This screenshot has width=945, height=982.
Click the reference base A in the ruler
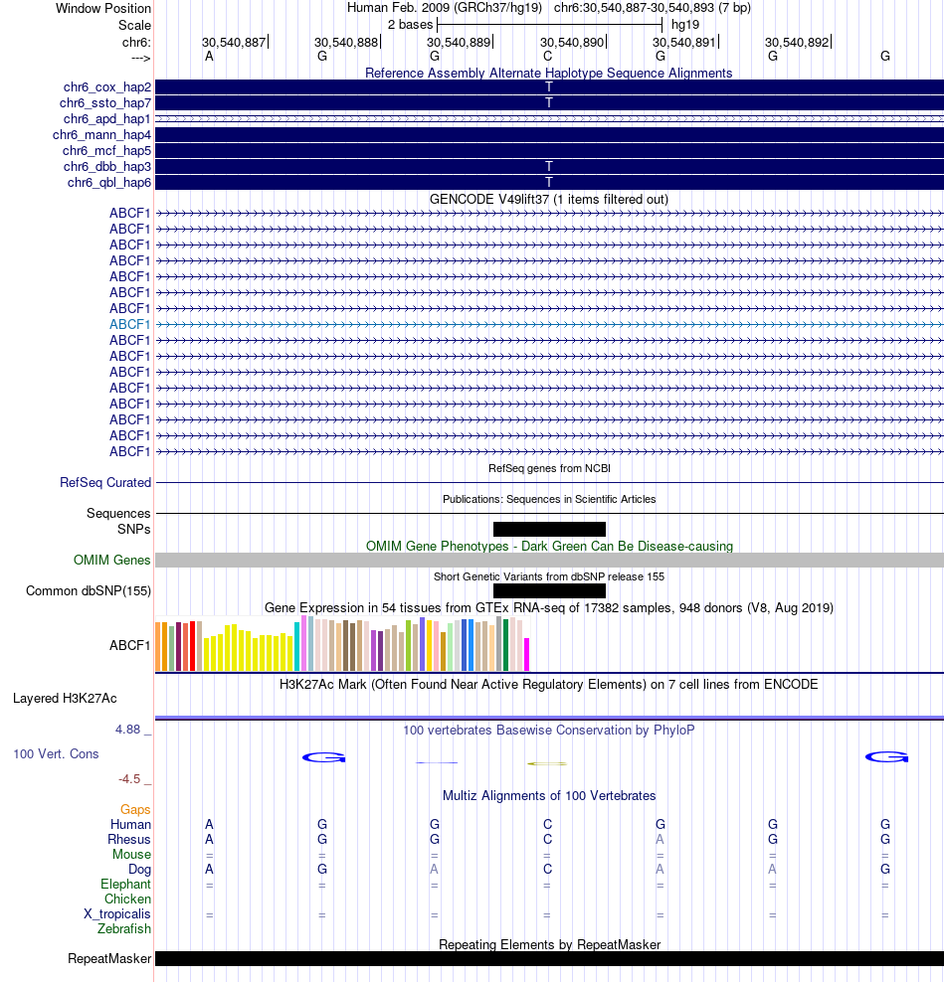click(x=209, y=57)
